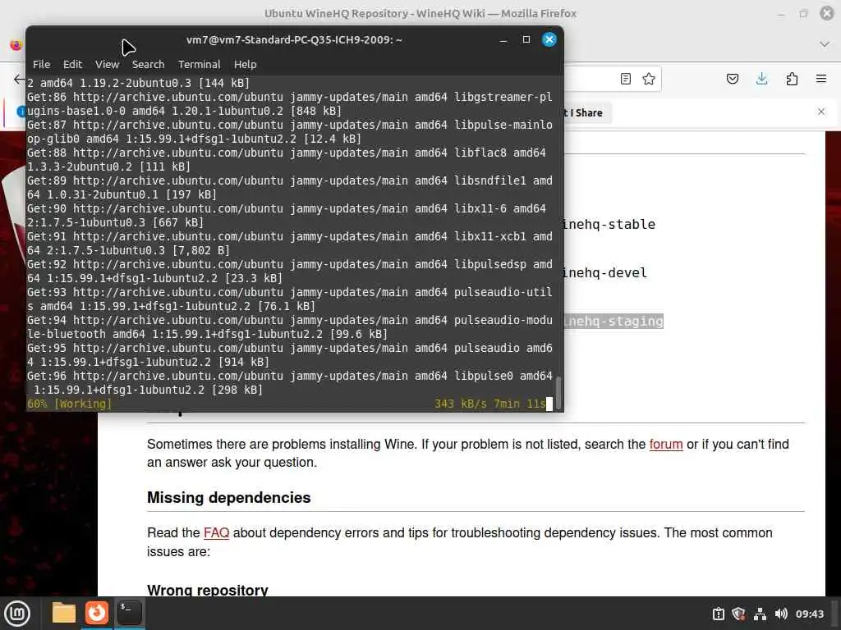Viewport: 841px width, 630px height.
Task: Click the Wrong repository heading
Action: tap(208, 590)
